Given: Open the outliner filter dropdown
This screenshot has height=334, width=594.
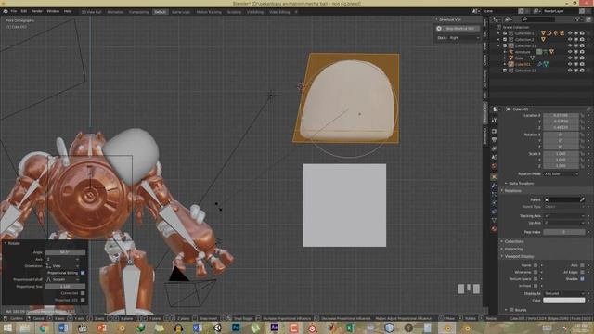Looking at the screenshot, I should click(578, 19).
